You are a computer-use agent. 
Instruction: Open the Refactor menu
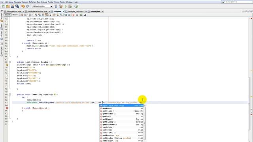pos(32,2)
